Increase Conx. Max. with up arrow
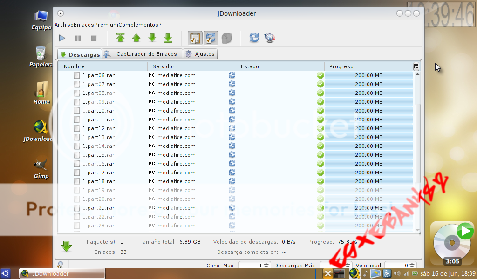This screenshot has width=477, height=279. point(266,264)
